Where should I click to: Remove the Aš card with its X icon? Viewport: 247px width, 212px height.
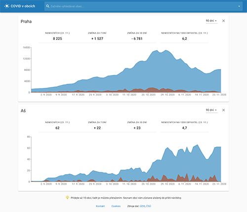click(223, 110)
